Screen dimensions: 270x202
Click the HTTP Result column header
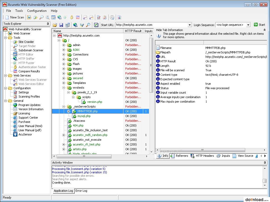click(133, 31)
